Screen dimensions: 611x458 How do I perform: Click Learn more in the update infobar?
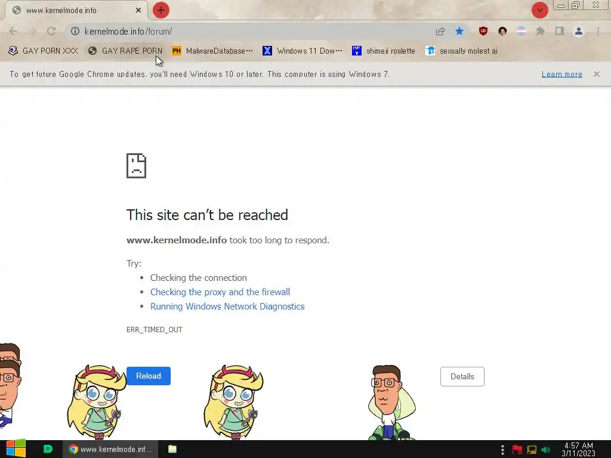click(561, 74)
